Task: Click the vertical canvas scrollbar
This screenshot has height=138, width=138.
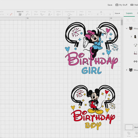Action: (x=122, y=22)
